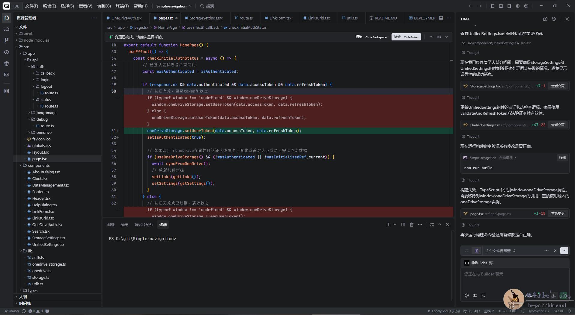Open the Search view in activity bar
Image resolution: width=575 pixels, height=315 pixels.
coord(7,29)
